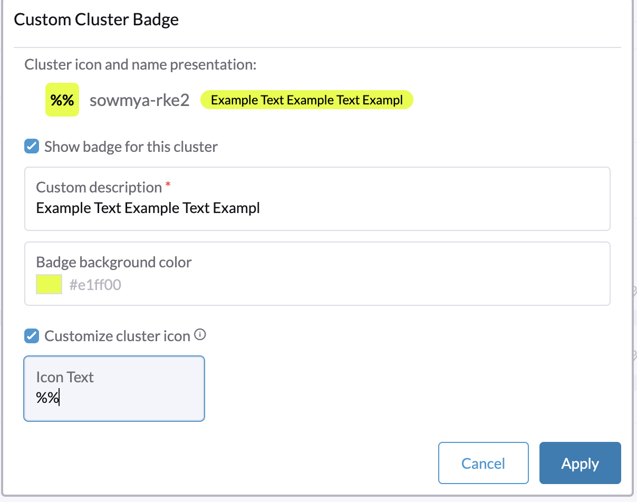Viewport: 637px width, 502px height.
Task: Disable the Customize cluster icon option
Action: (31, 335)
